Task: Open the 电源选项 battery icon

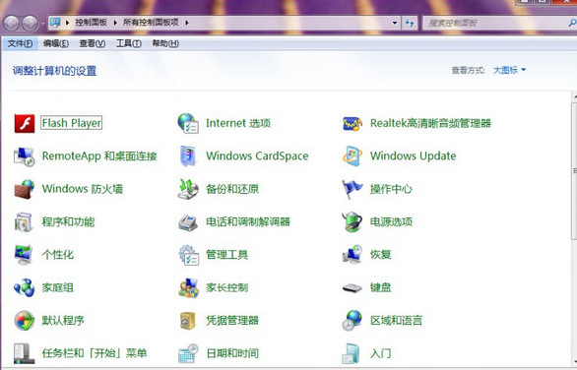Action: [x=353, y=221]
